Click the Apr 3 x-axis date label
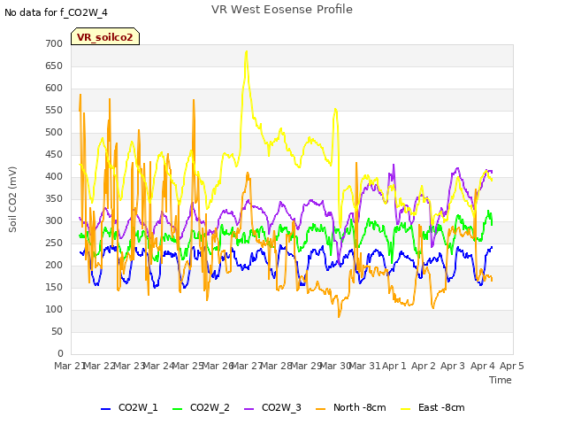This screenshot has height=425, width=566. [453, 366]
